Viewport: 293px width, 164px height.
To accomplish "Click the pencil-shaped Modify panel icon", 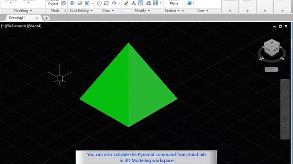I will point(126,3).
